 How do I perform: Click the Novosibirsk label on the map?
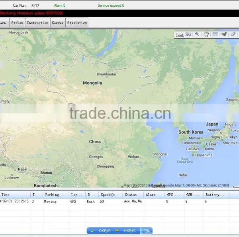19,32
